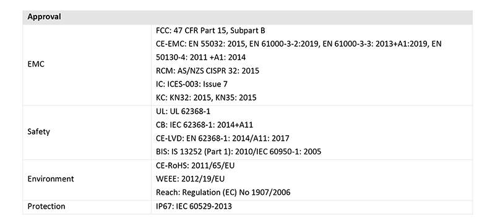Click the CE-RoHS 2011/65/EU line
This screenshot has width=495, height=224.
coord(195,165)
